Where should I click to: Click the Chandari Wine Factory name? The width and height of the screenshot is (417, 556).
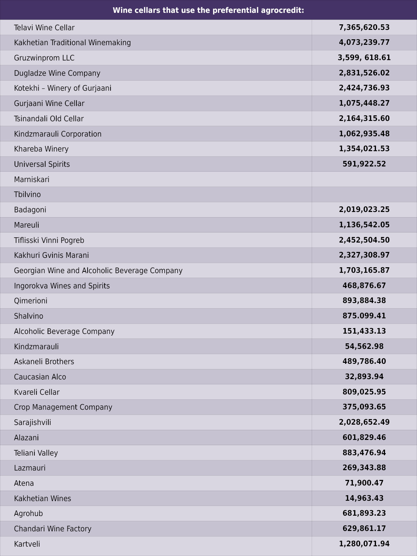[x=52, y=529]
